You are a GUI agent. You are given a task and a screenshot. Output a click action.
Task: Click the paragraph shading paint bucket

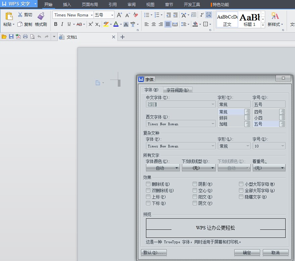coord(195,24)
